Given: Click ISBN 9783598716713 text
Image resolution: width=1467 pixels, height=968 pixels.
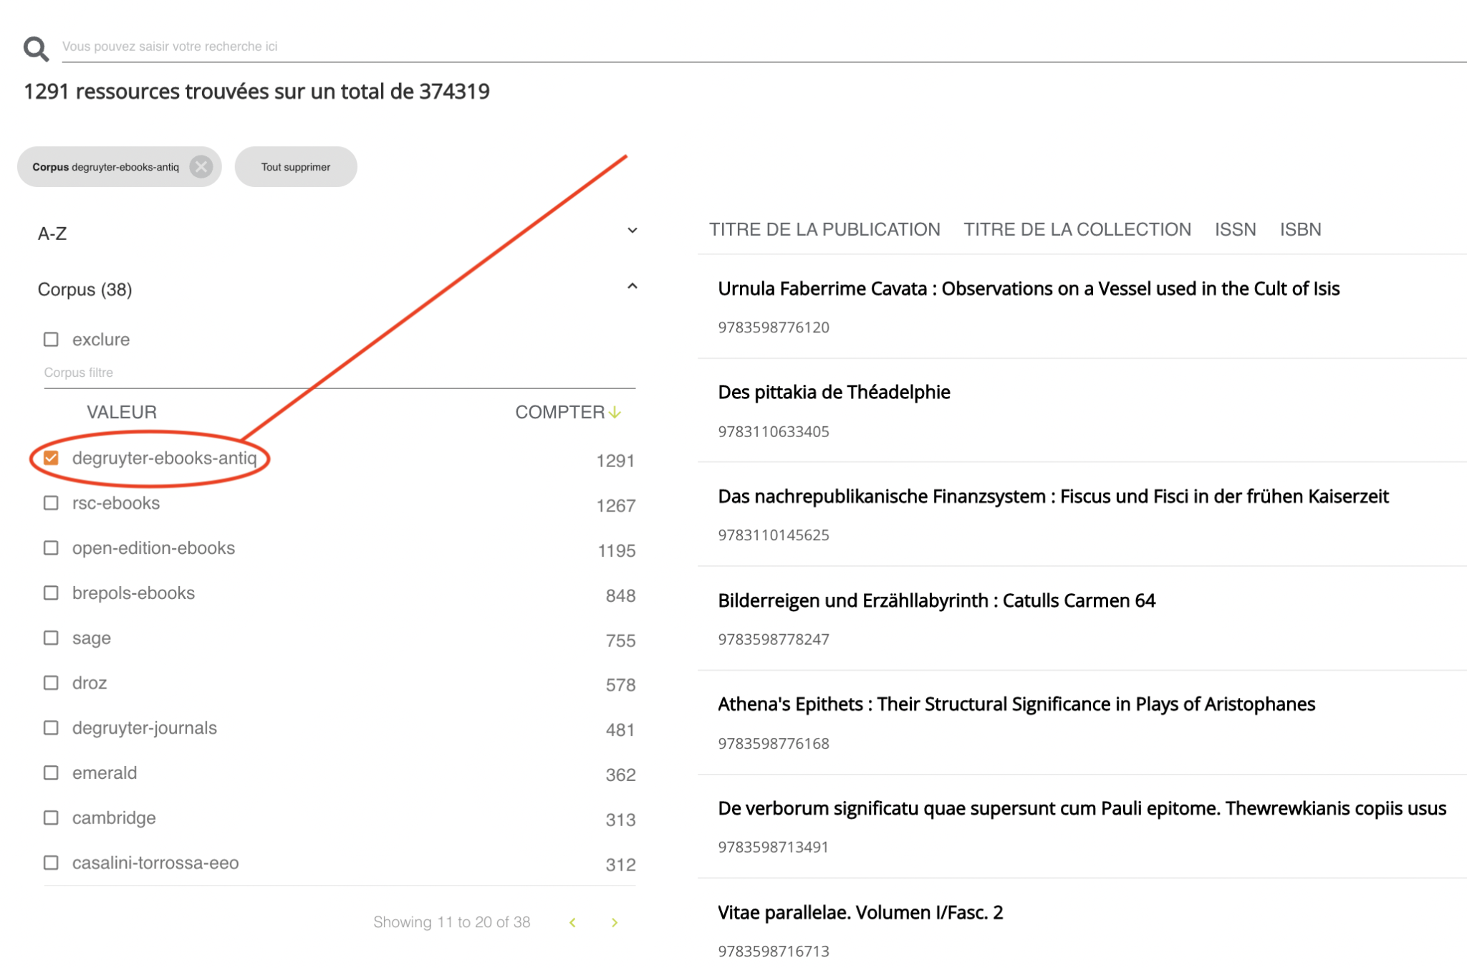Looking at the screenshot, I should pos(774,952).
